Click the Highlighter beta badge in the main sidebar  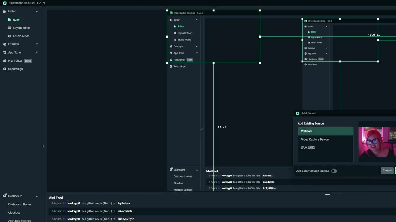(28, 61)
